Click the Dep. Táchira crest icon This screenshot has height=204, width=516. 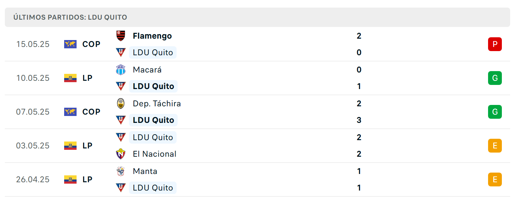coord(121,104)
